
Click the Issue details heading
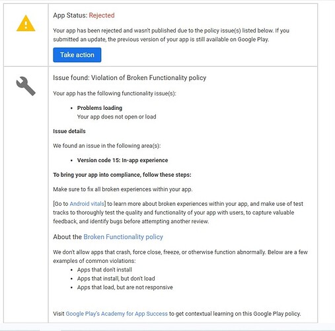[x=69, y=131]
